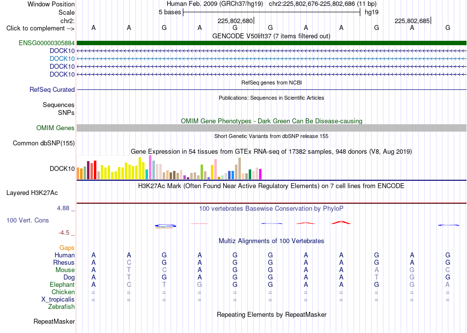This screenshot has height=333, width=467.
Task: Open the RefSeq Curated track label
Action: pos(52,89)
